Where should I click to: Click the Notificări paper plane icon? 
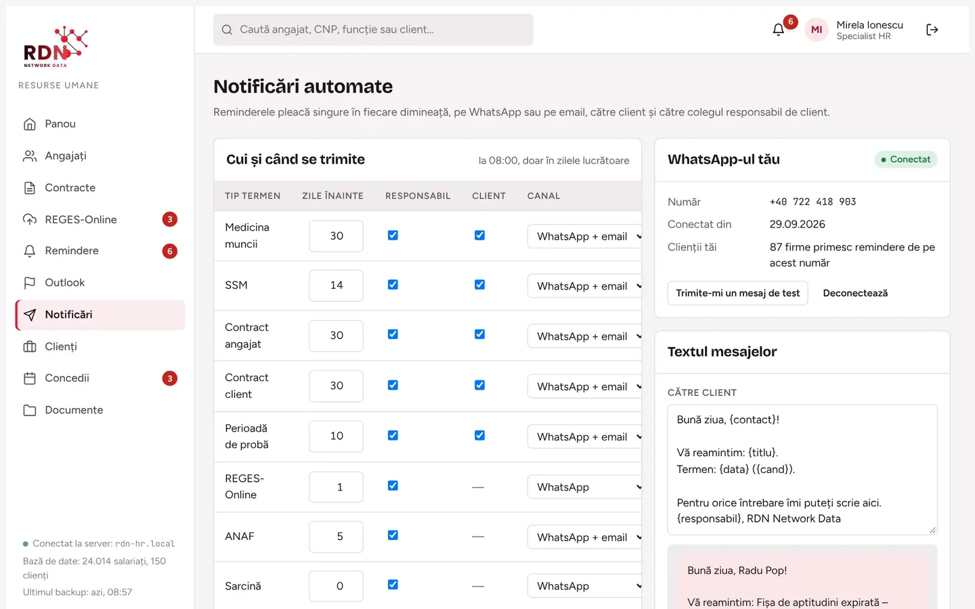click(30, 315)
